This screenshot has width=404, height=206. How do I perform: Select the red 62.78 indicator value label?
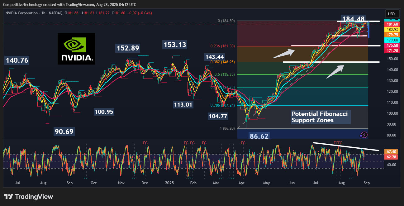click(391, 157)
